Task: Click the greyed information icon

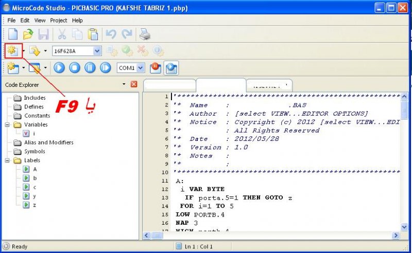Action: [158, 51]
